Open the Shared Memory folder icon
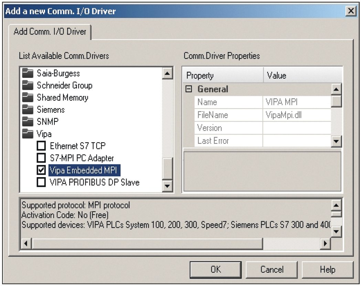This screenshot has width=362, height=286. (x=28, y=98)
